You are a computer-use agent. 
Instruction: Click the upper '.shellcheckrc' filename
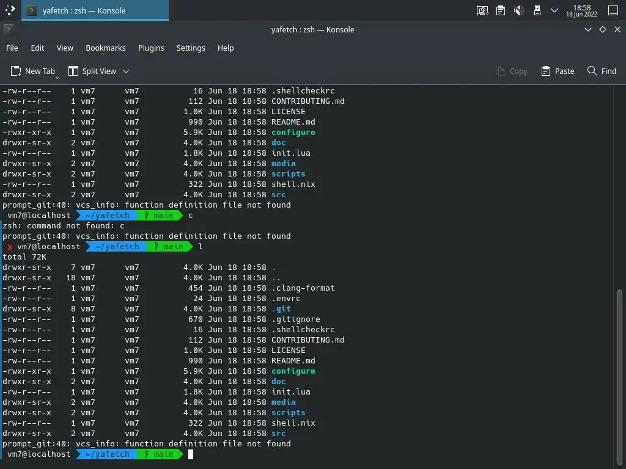303,90
